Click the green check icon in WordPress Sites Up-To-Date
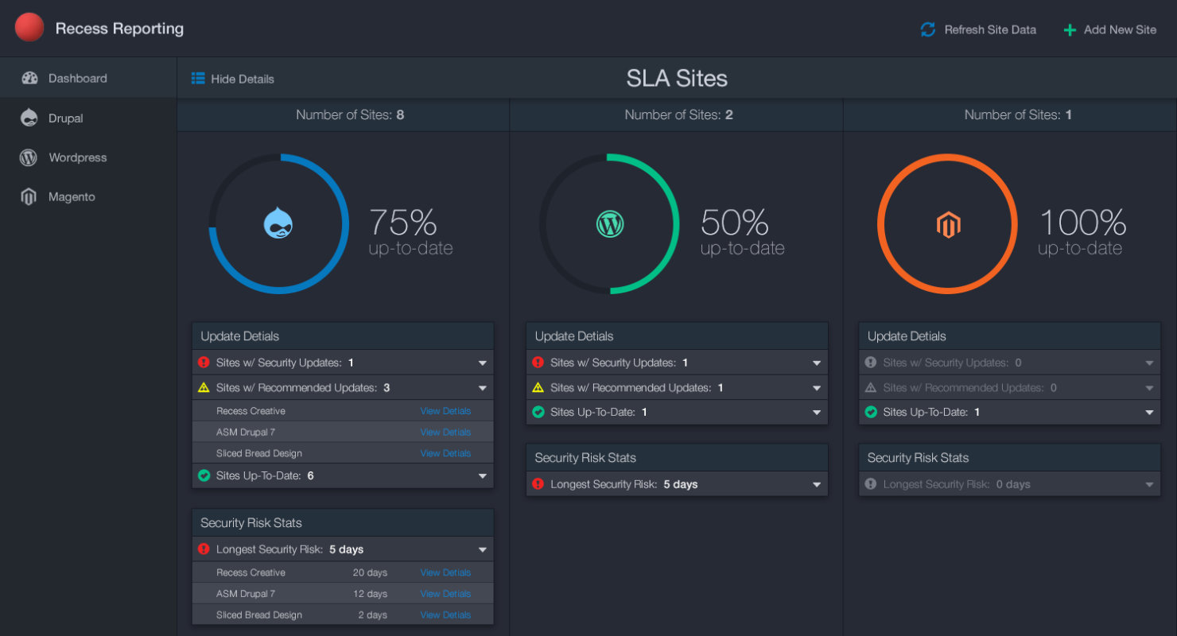Screen dimensions: 1177x636 (538, 413)
